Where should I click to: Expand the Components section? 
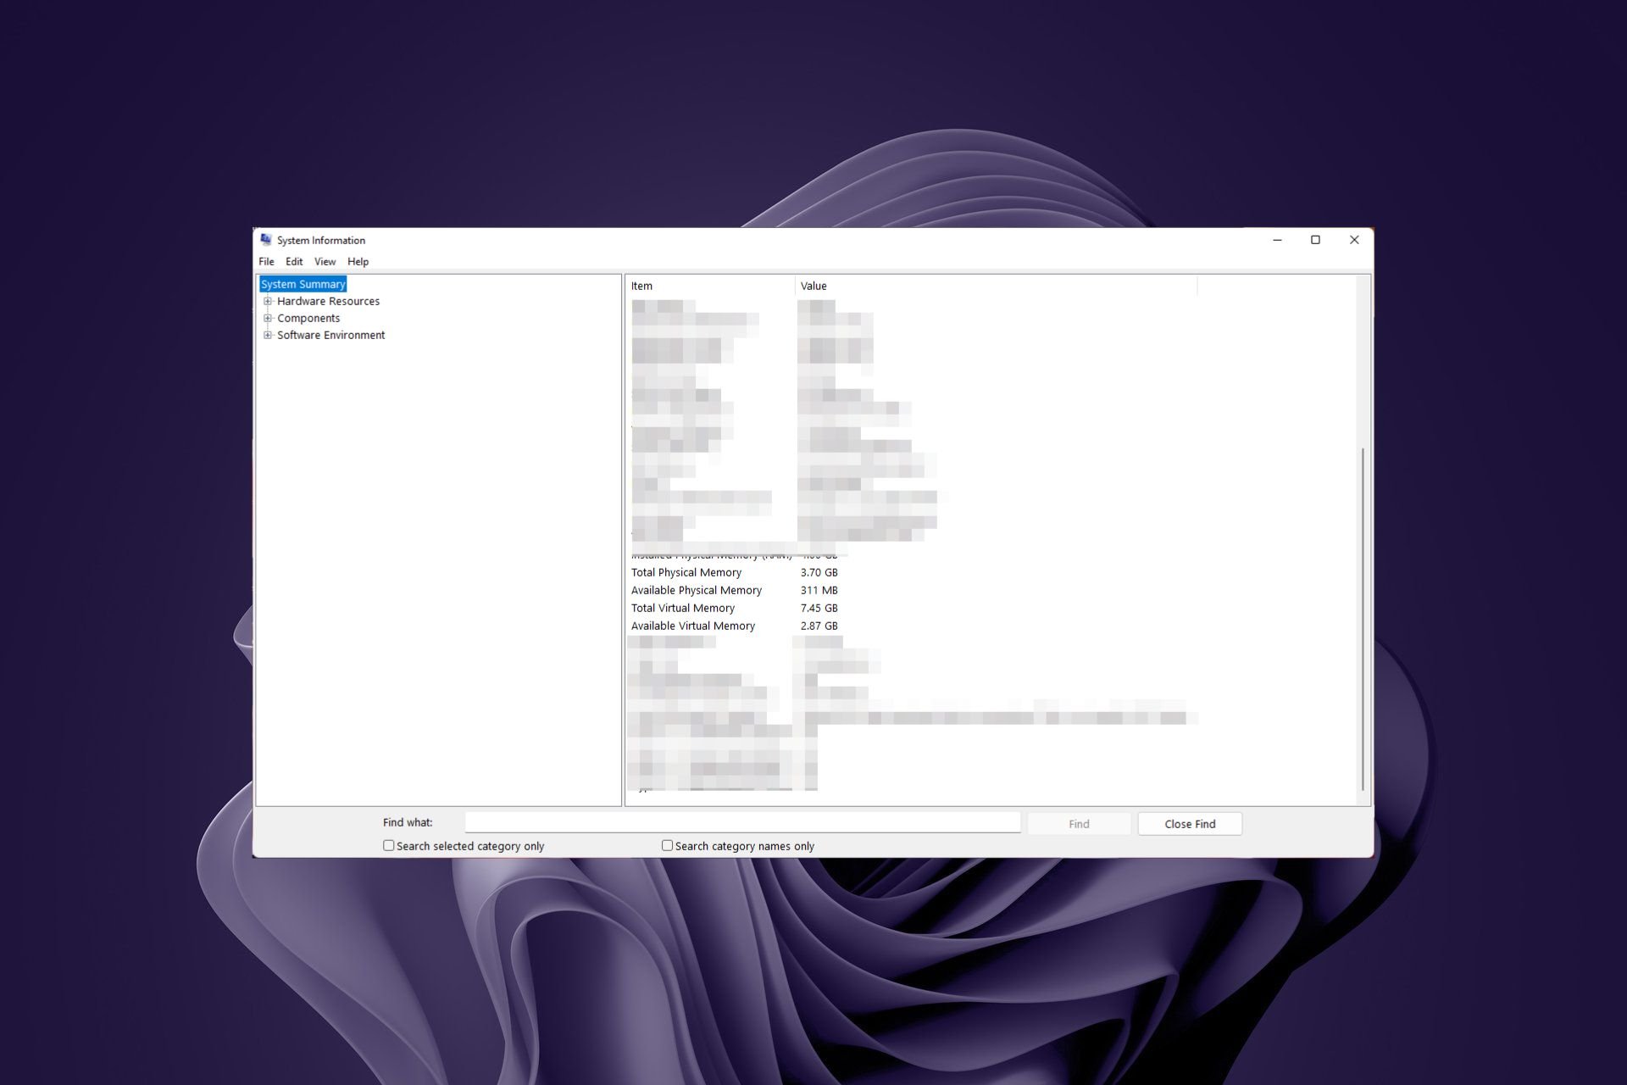coord(269,317)
